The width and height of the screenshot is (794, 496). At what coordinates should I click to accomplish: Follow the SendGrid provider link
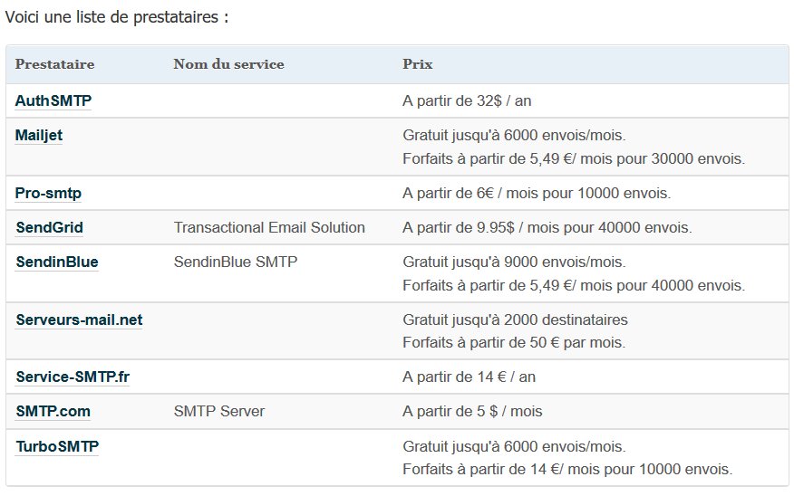point(50,227)
